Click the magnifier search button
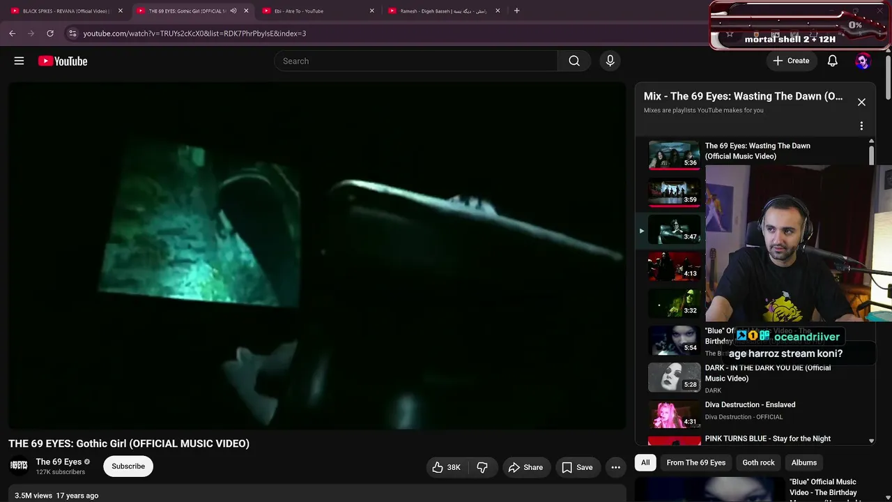Image resolution: width=892 pixels, height=502 pixels. [x=574, y=61]
